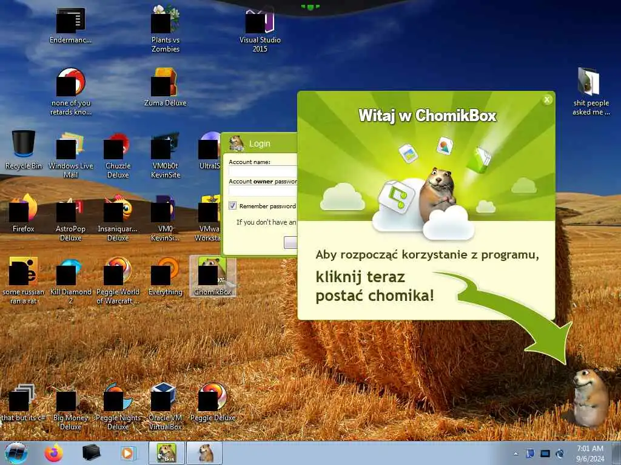621x465 pixels.
Task: Focus the Account name field
Action: tap(263, 171)
